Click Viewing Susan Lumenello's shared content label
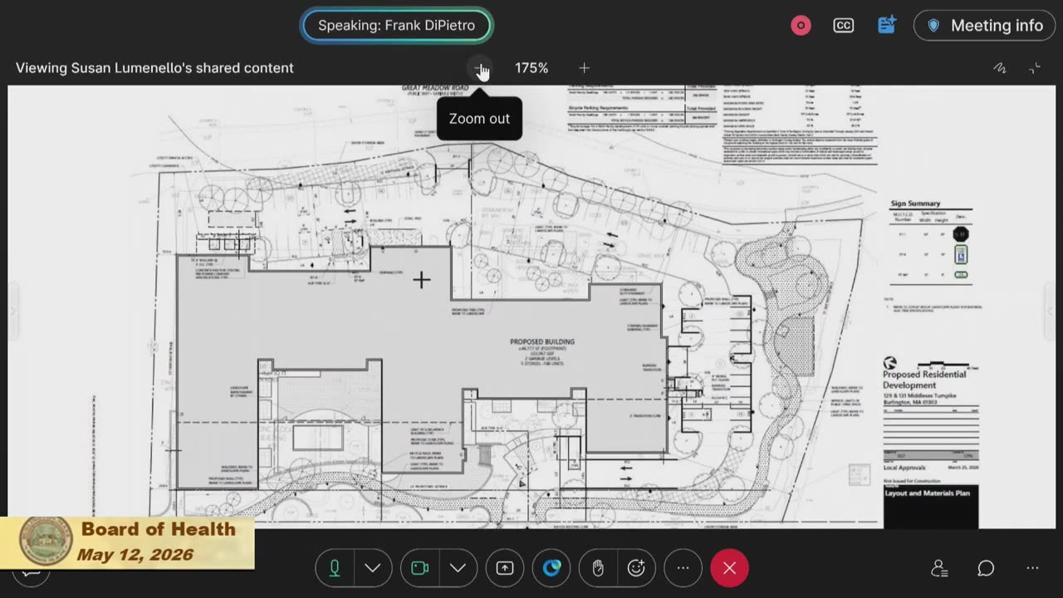1063x598 pixels. pyautogui.click(x=154, y=68)
